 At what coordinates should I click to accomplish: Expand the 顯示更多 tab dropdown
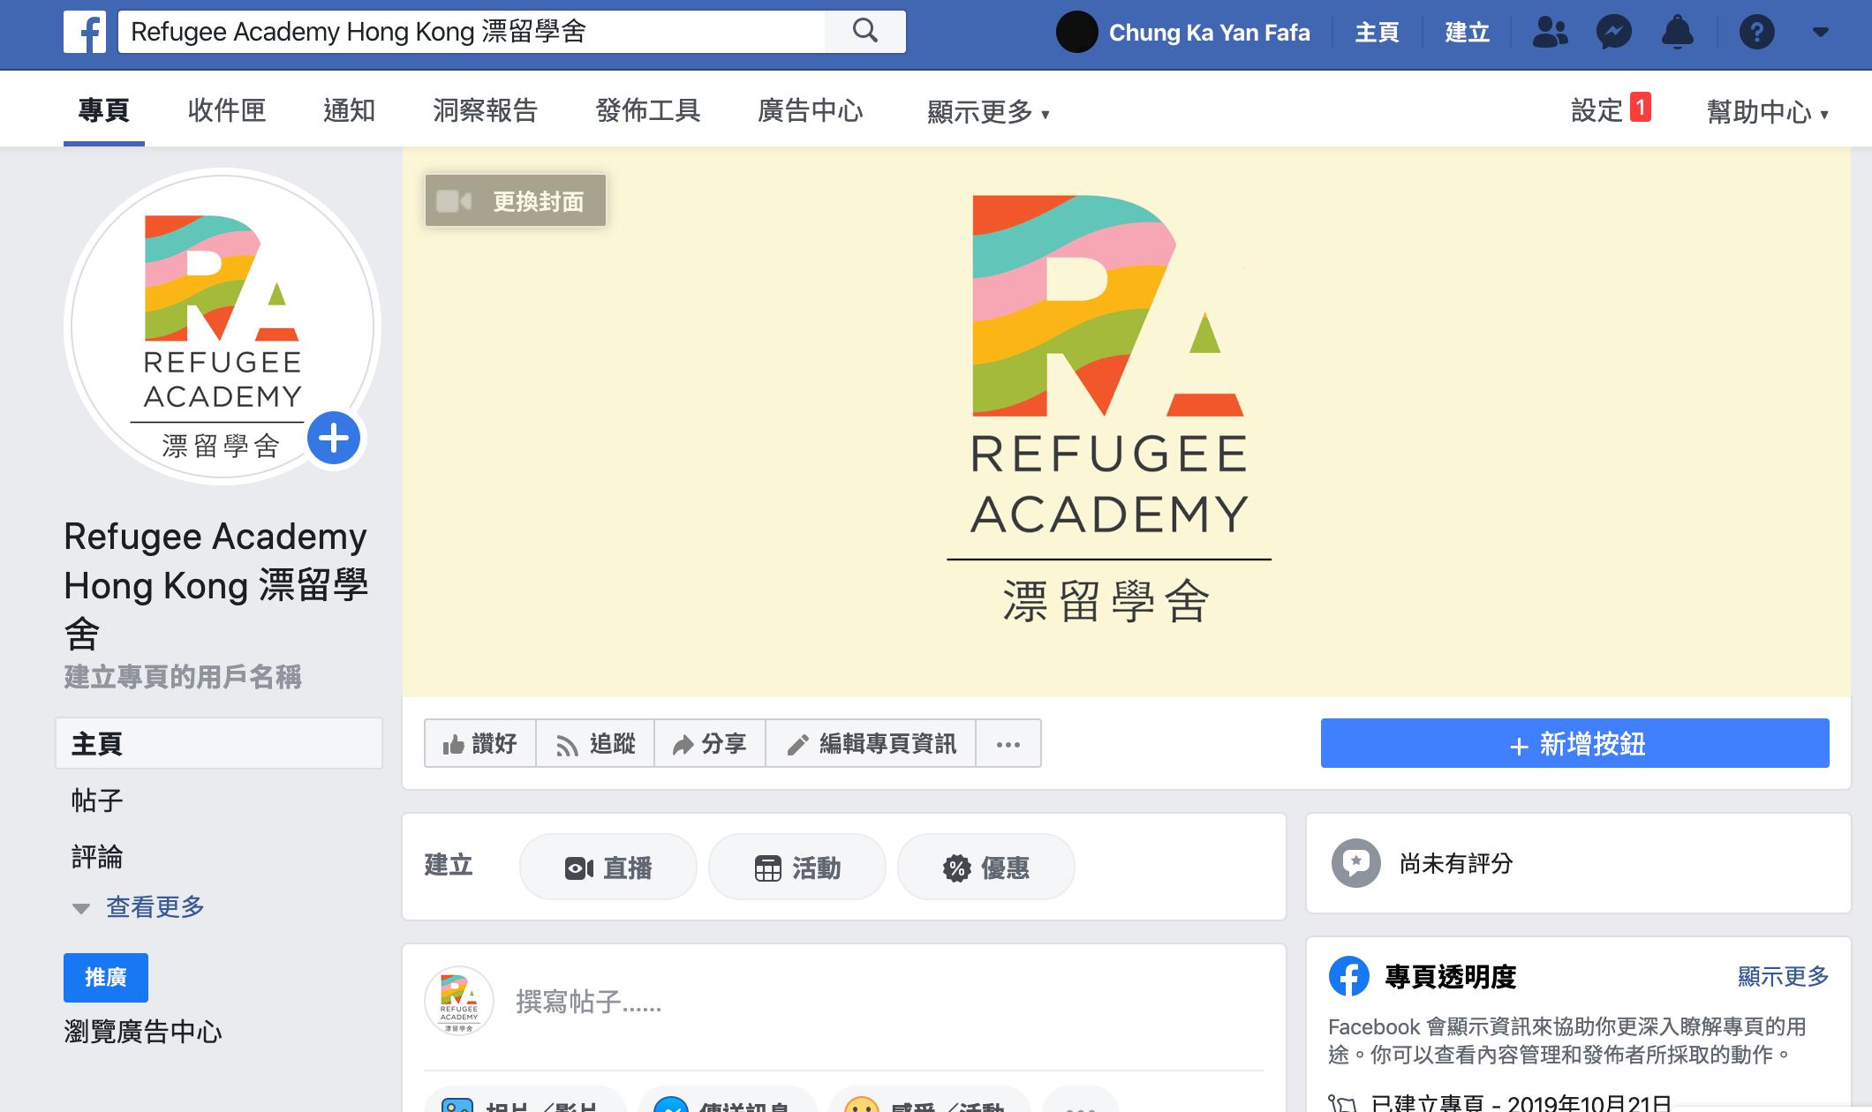coord(987,112)
